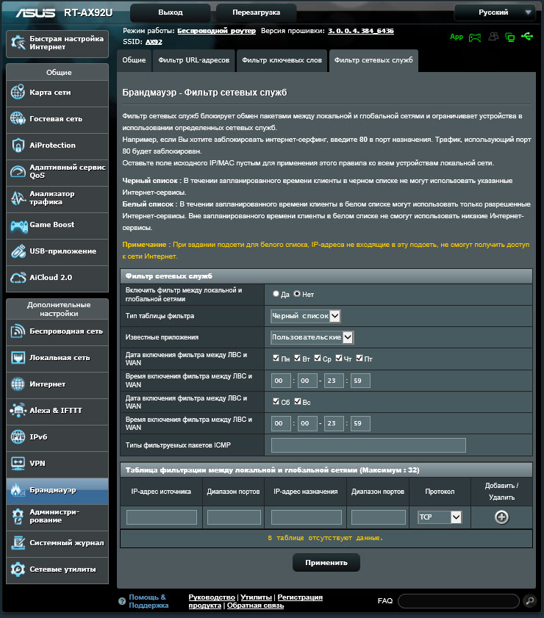Switch to the Фильтр URL-адресов tab
Image resolution: width=544 pixels, height=618 pixels.
(x=193, y=60)
